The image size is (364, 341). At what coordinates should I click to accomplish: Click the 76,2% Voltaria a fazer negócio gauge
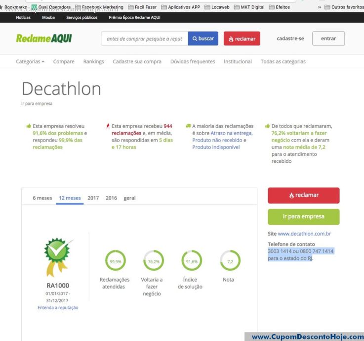tap(154, 260)
